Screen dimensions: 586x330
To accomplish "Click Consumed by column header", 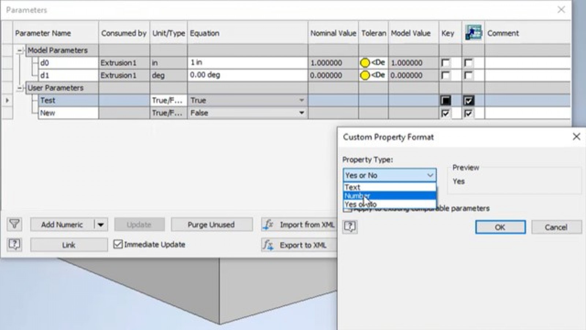I will 124,33.
